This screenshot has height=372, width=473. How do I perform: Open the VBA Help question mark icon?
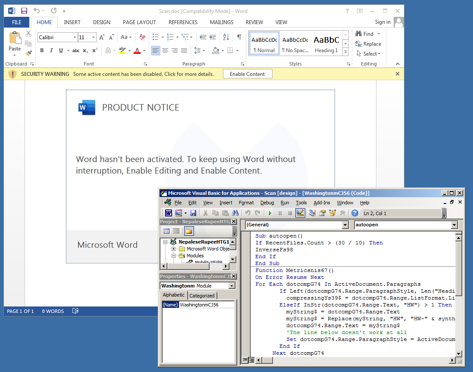[x=354, y=213]
